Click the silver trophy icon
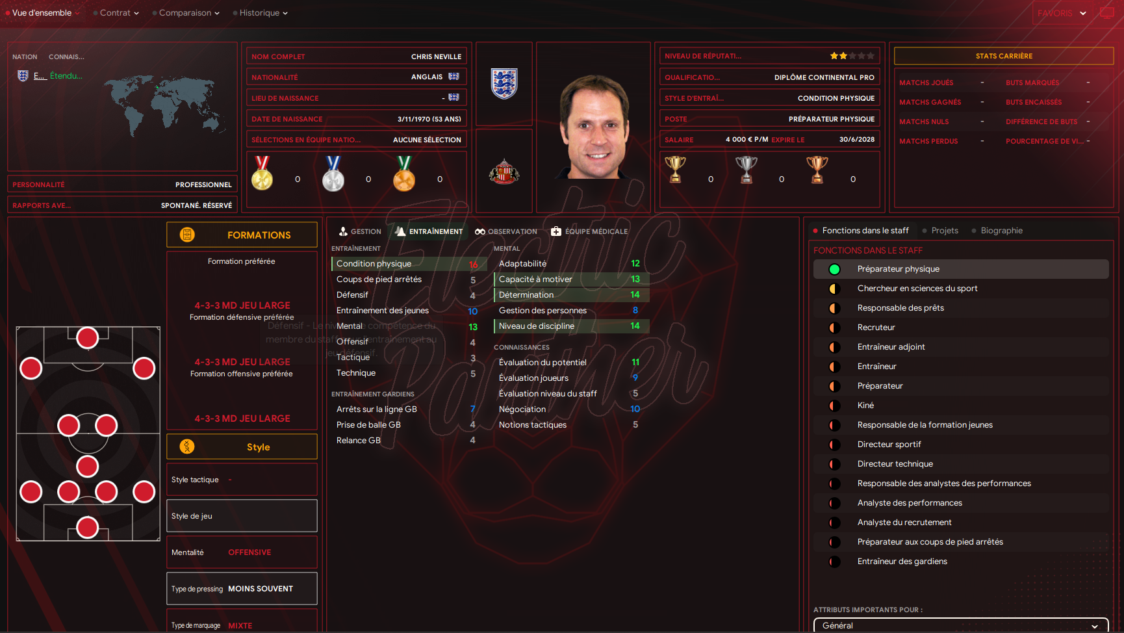The image size is (1124, 633). coord(746,170)
